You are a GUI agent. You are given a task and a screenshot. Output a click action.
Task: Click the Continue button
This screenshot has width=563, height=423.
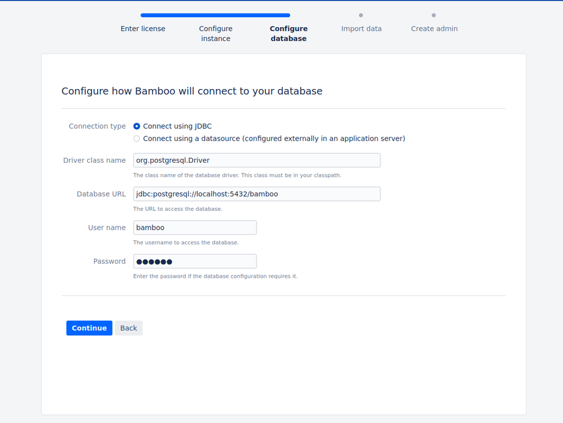click(x=89, y=328)
